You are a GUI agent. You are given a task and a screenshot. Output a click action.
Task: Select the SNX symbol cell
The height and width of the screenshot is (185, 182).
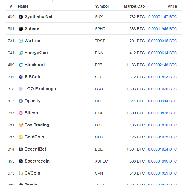pyautogui.click(x=99, y=17)
